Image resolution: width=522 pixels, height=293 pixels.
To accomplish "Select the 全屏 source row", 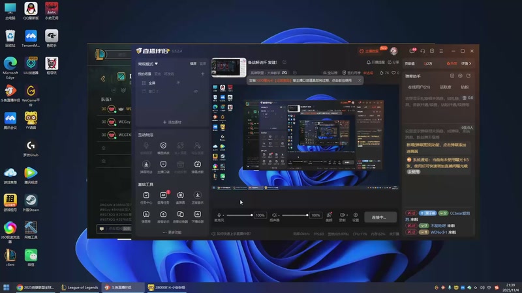I will (172, 83).
